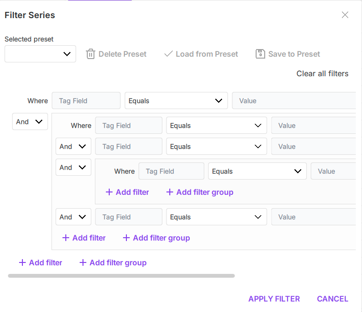Open the Equals operator dropdown in the topmost Where row
This screenshot has height=312, width=362.
[x=176, y=101]
